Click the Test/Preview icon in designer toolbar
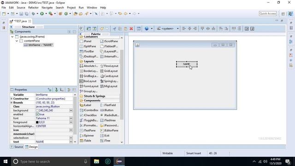Screen dimensions: 295x166 pyautogui.click(x=81, y=29)
